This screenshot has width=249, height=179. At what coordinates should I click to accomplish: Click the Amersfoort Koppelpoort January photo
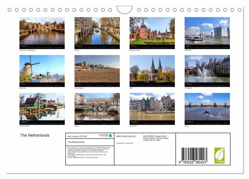(x=42, y=31)
